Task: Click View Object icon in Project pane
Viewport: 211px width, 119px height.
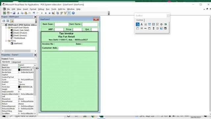Action: (7, 21)
